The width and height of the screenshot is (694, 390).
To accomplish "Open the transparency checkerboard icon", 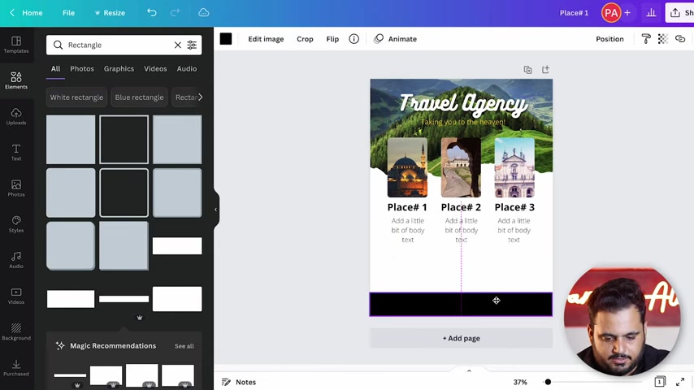I will pyautogui.click(x=662, y=39).
